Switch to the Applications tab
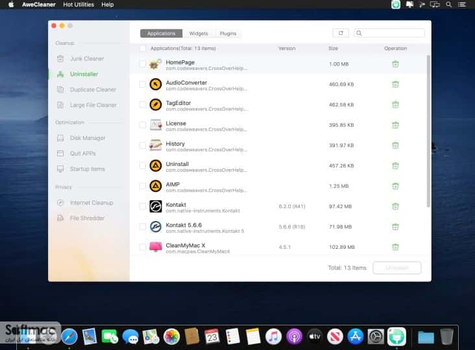The height and width of the screenshot is (350, 475). (161, 33)
